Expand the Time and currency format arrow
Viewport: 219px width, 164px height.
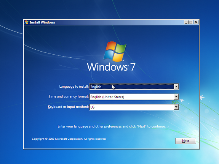[176, 97]
